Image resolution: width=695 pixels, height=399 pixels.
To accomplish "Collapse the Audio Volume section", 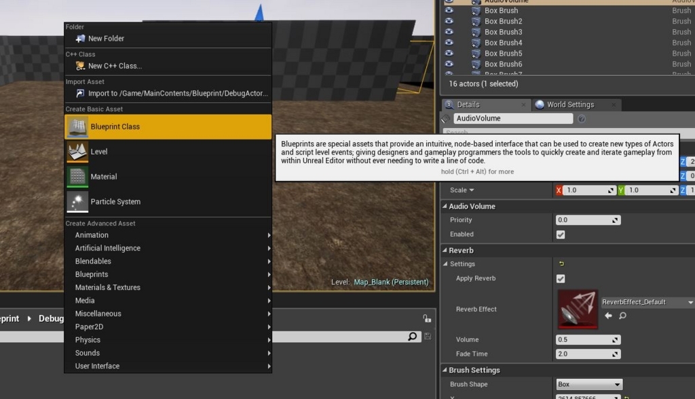I will pos(445,206).
